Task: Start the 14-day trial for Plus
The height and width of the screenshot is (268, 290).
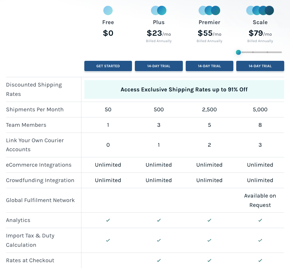Action: (x=159, y=66)
